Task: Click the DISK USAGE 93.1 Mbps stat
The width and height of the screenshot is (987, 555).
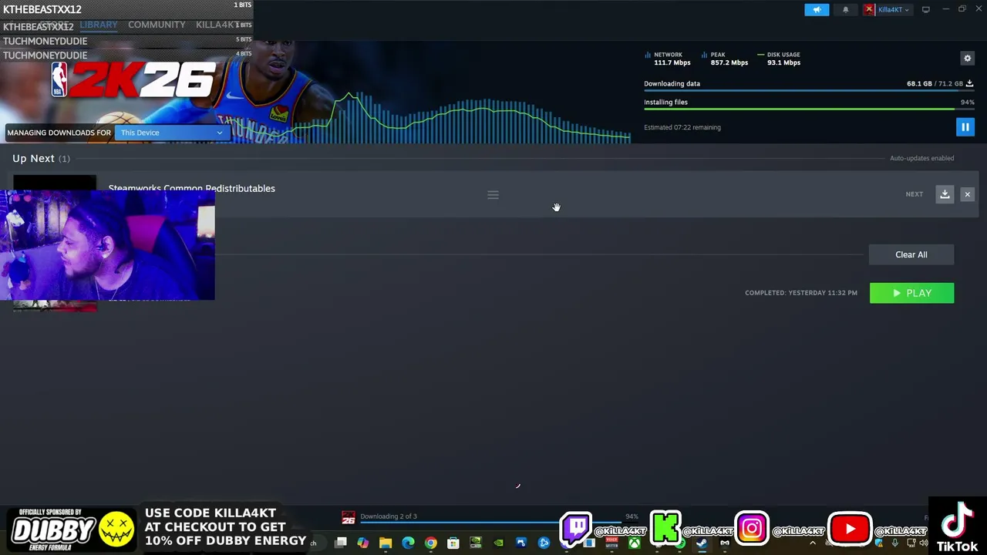Action: click(779, 59)
